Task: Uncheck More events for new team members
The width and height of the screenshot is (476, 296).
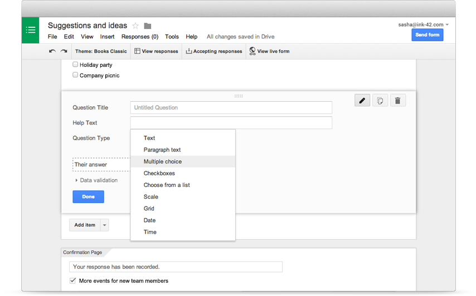Action: pyautogui.click(x=72, y=280)
